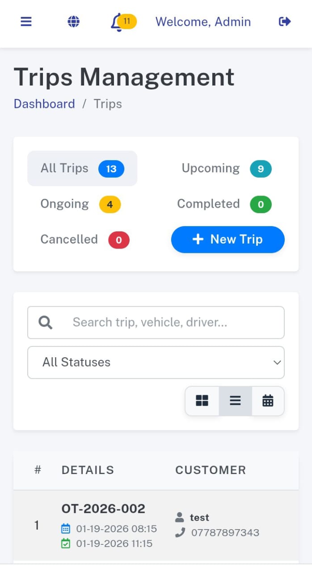Go to Dashboard breadcrumb link
The width and height of the screenshot is (312, 573).
pos(44,104)
